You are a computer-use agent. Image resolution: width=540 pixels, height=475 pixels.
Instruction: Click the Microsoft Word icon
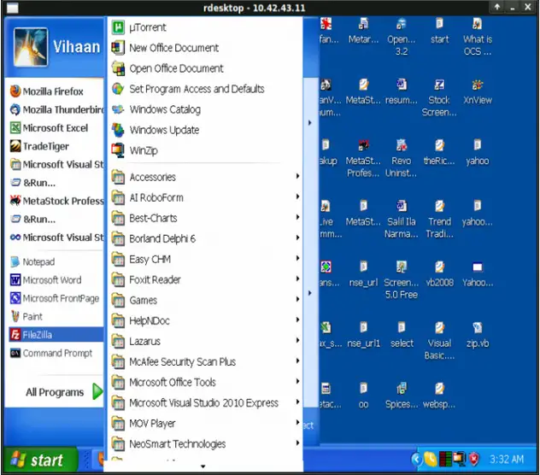click(15, 280)
